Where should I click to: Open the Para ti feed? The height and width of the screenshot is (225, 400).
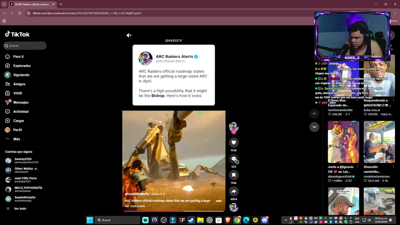(18, 57)
